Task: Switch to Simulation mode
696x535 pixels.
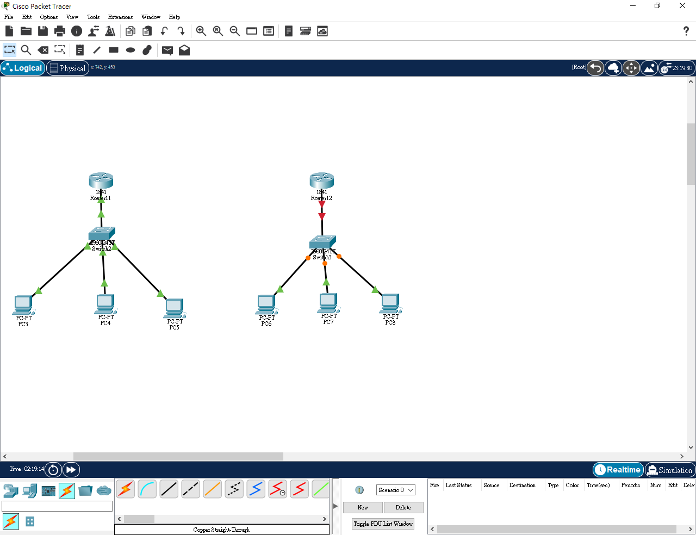Action: 669,470
